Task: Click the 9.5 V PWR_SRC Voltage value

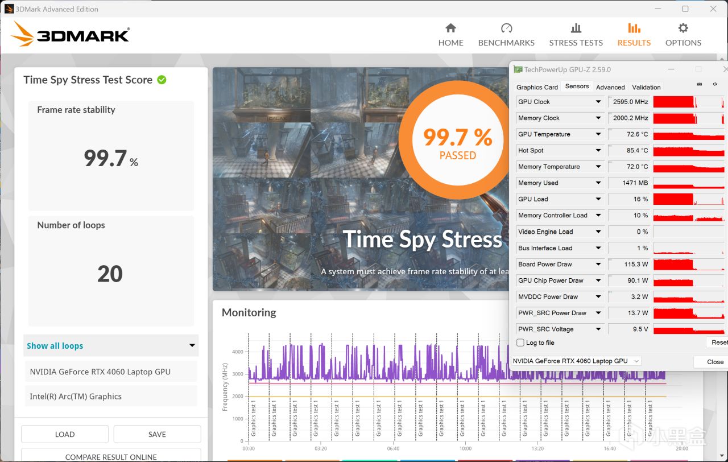Action: pos(629,329)
